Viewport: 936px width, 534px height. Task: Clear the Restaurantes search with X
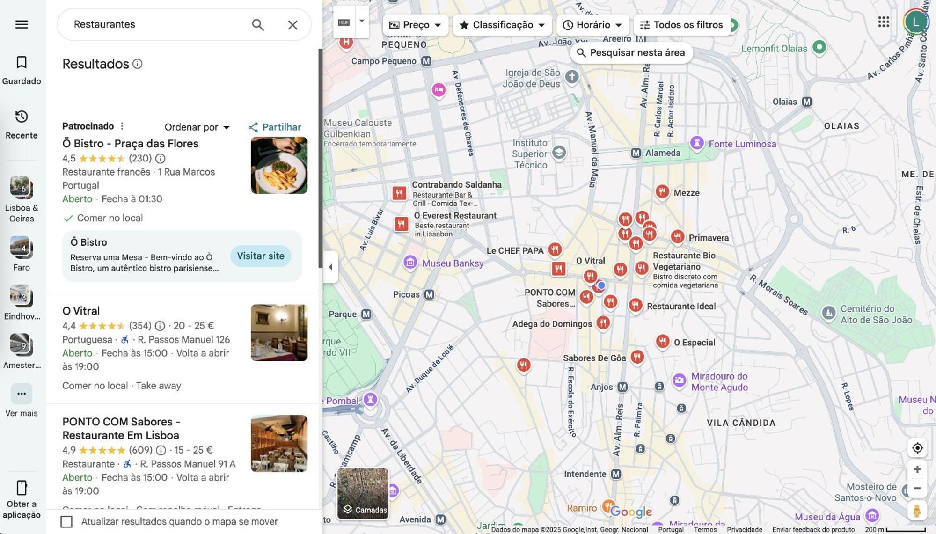[x=292, y=25]
